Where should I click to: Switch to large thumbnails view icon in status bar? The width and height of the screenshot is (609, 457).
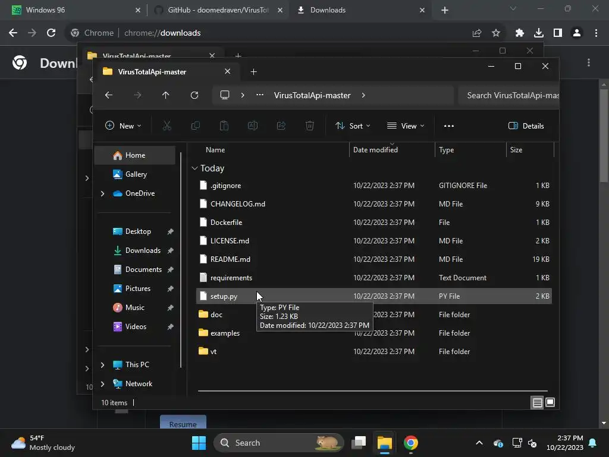tap(550, 403)
